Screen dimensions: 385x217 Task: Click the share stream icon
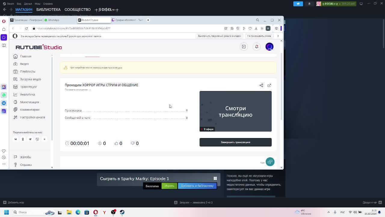(261, 85)
